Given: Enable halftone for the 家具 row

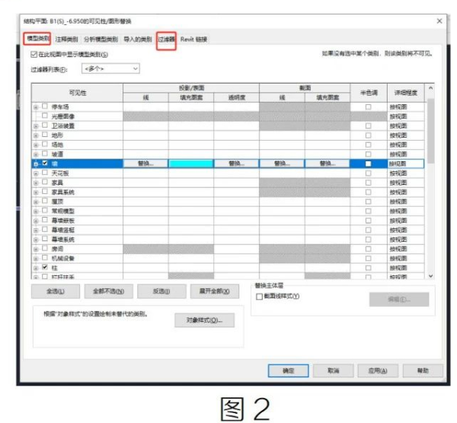Looking at the screenshot, I should (x=368, y=183).
